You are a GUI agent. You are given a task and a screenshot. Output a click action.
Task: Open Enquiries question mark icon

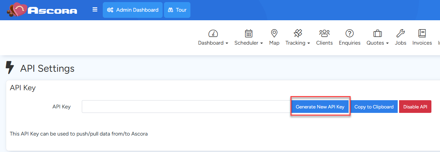tap(350, 33)
